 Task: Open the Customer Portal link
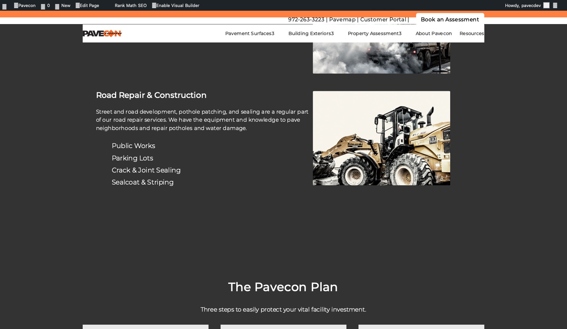tap(383, 19)
